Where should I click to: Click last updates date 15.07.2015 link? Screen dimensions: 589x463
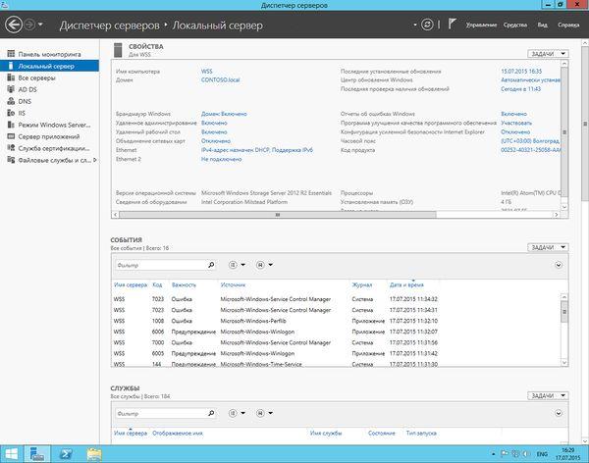[521, 72]
